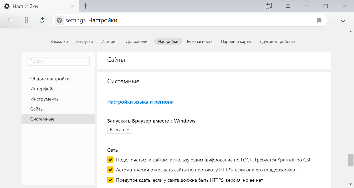354x188 pixels.
Task: Bookmark this page with the bookmark icon
Action: click(x=319, y=20)
